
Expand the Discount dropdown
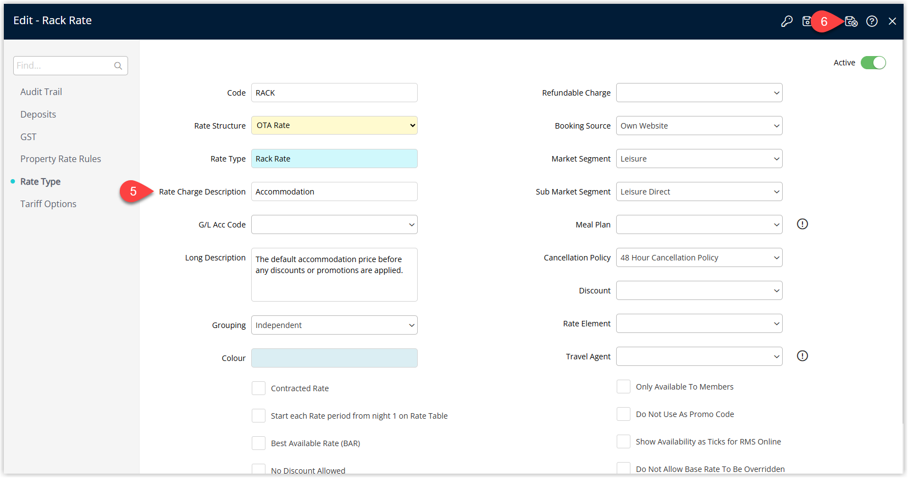click(x=699, y=291)
